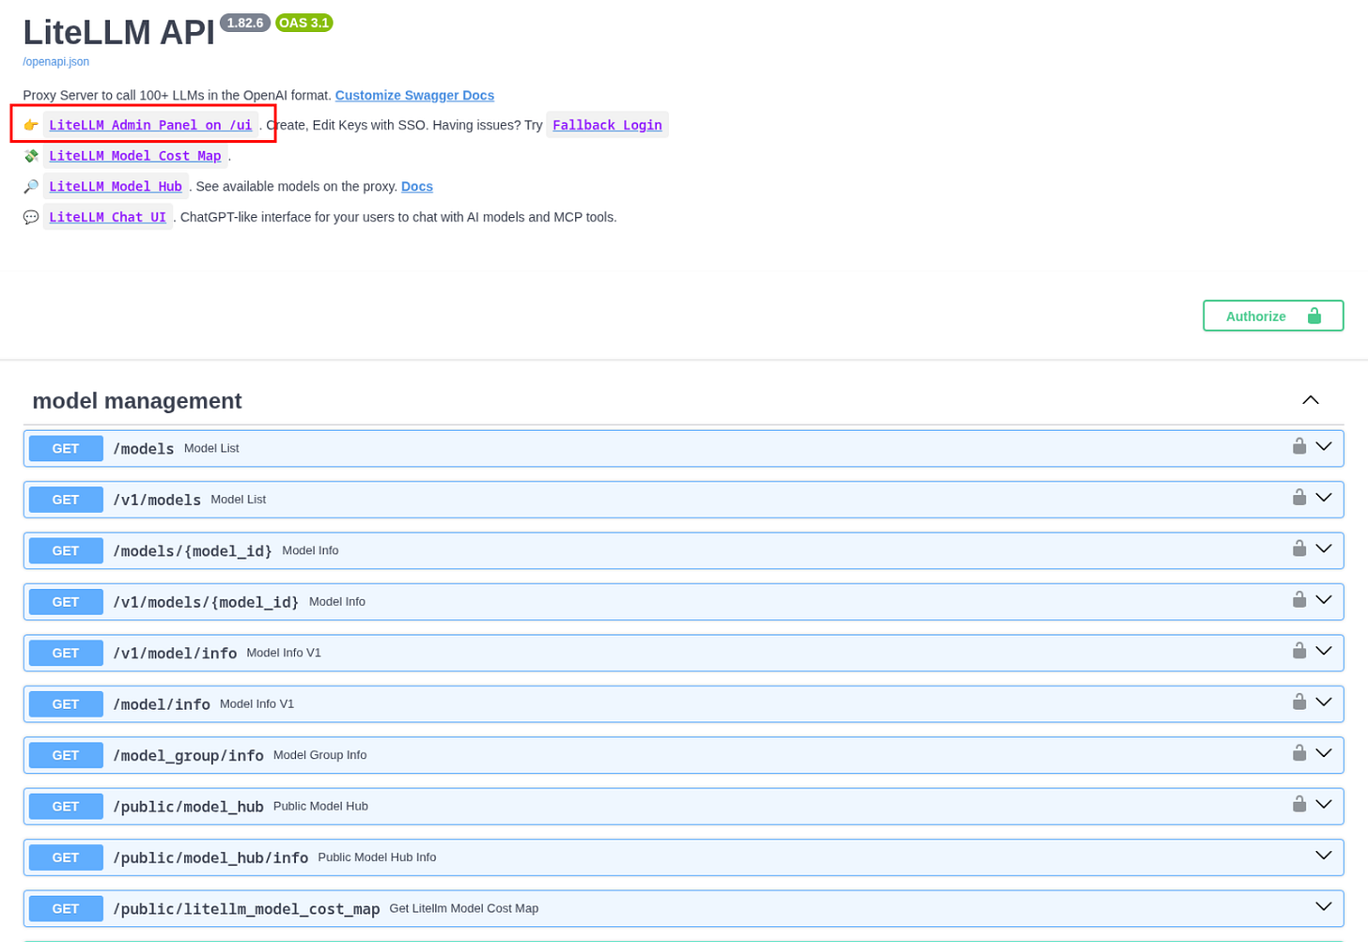The image size is (1368, 942).
Task: Expand /public/model_hub/info with its chevron
Action: [1324, 856]
